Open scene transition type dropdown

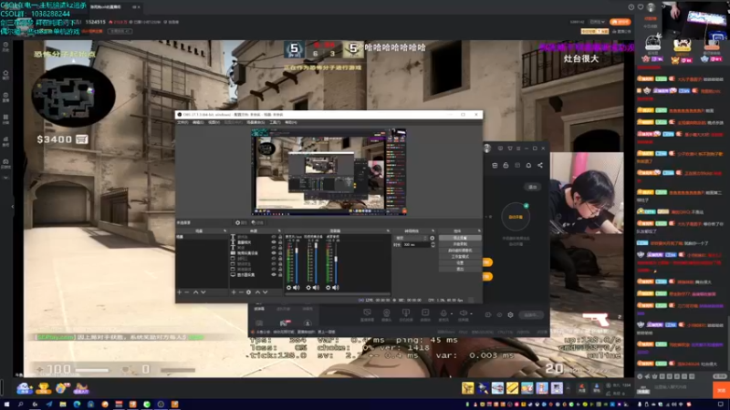pyautogui.click(x=412, y=238)
